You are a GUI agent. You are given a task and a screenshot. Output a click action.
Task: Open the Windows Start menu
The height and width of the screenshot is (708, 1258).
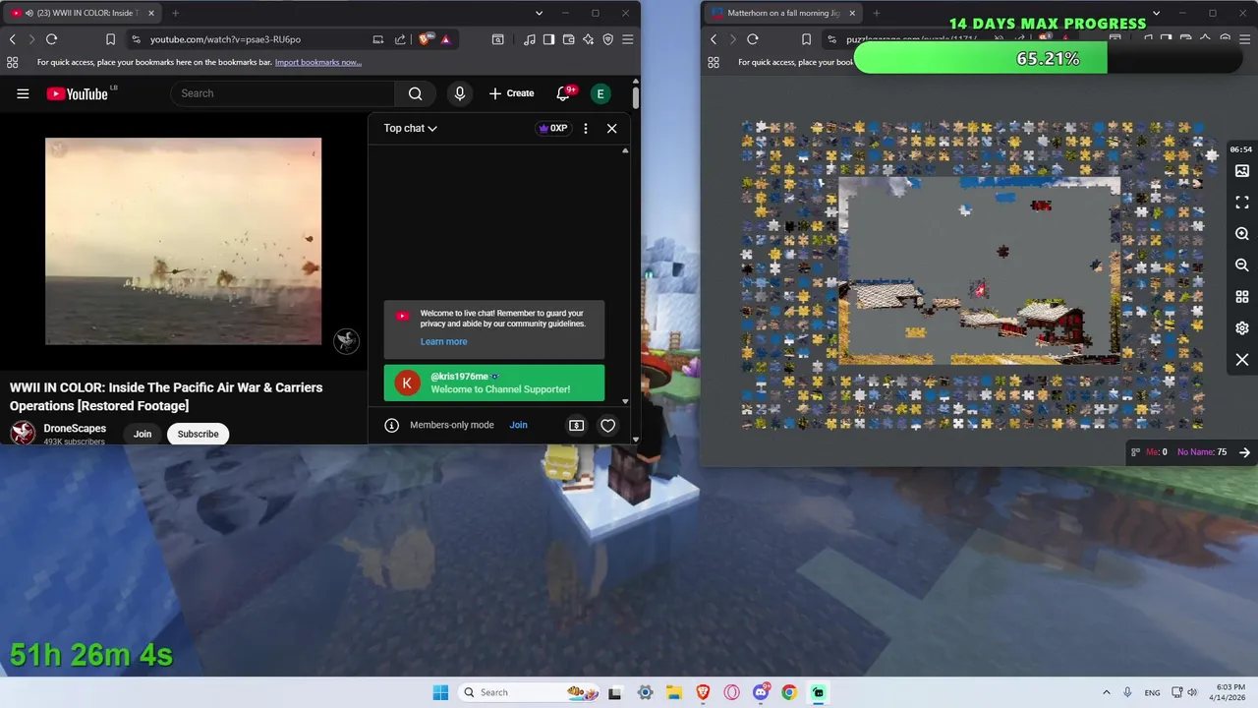pyautogui.click(x=439, y=692)
